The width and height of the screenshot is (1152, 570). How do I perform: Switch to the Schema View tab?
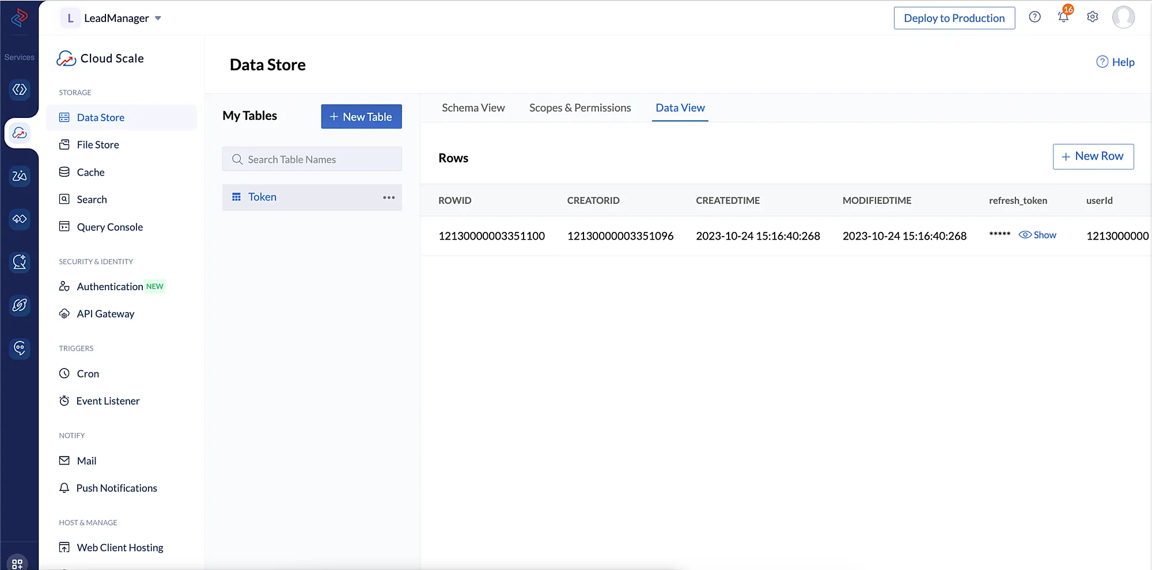pyautogui.click(x=473, y=108)
